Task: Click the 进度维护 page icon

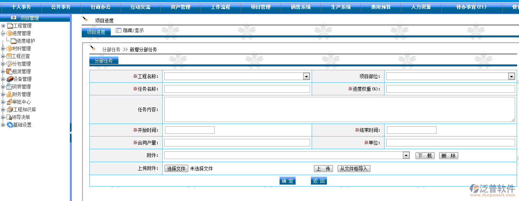Action: point(14,41)
